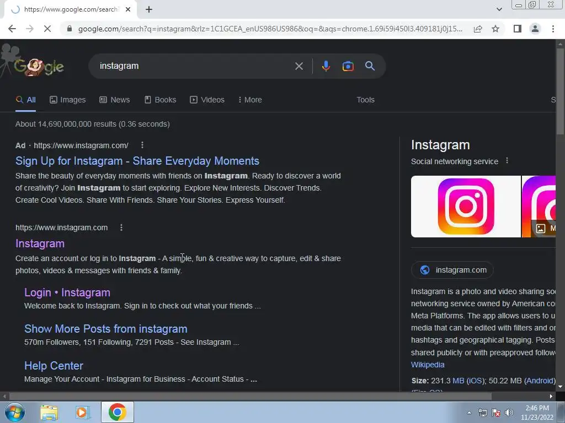Open the Chrome profile icon
Screen dimensions: 565x423
pyautogui.click(x=535, y=29)
